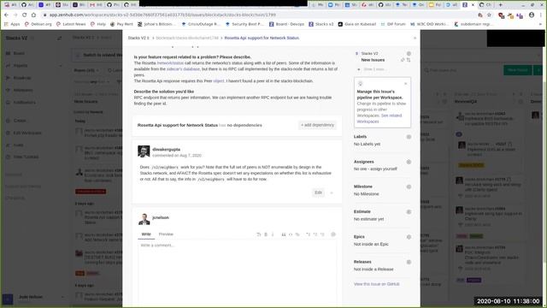547x308 pixels.
Task: Click the browser address bar URL
Action: click(162, 15)
